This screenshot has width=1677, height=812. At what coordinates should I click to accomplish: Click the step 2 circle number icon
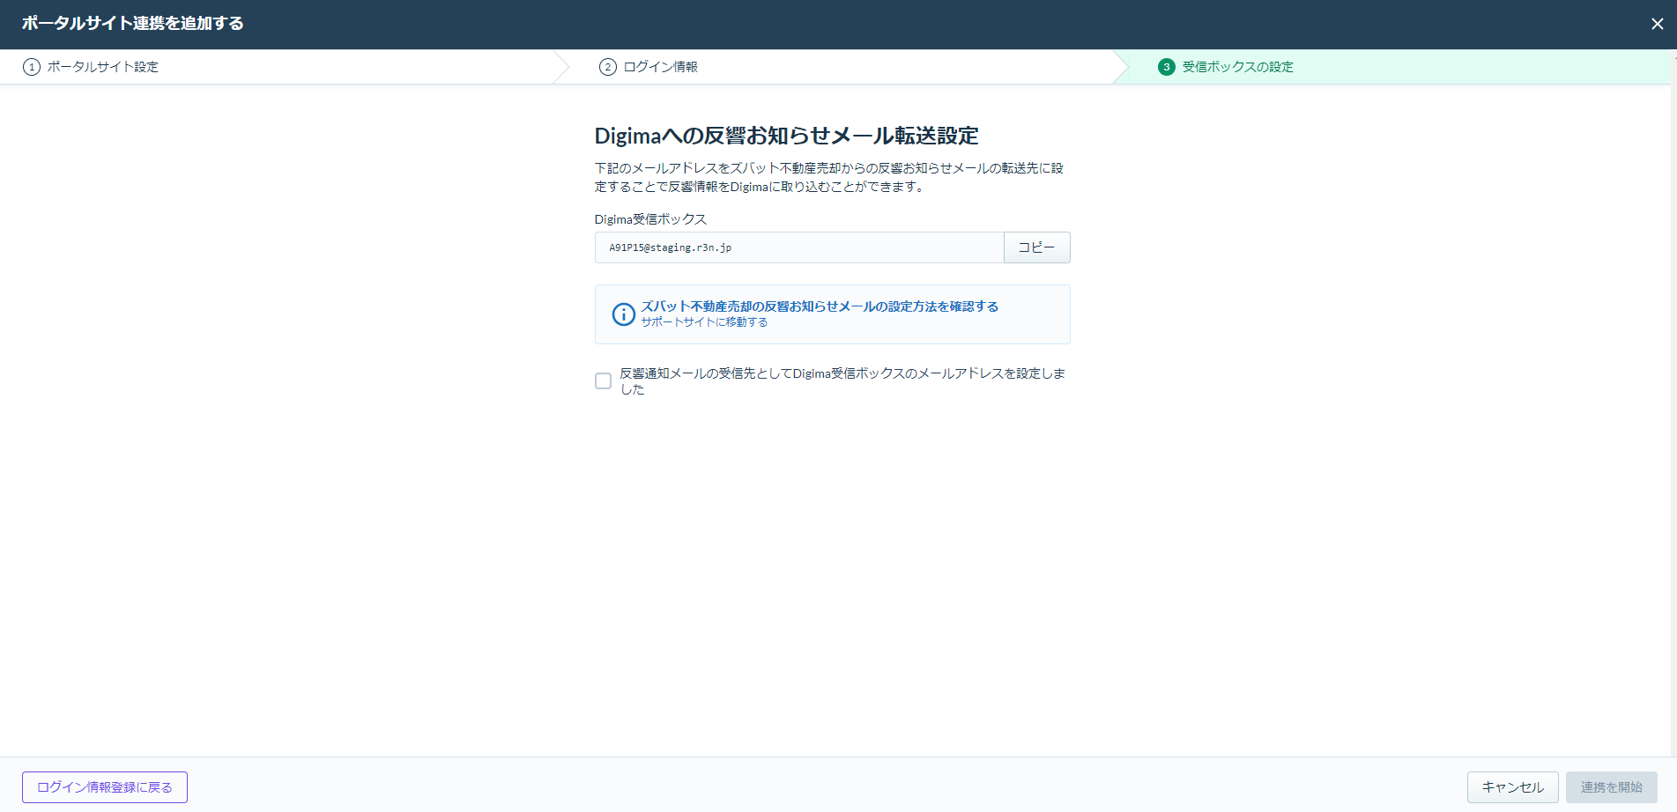[x=607, y=67]
